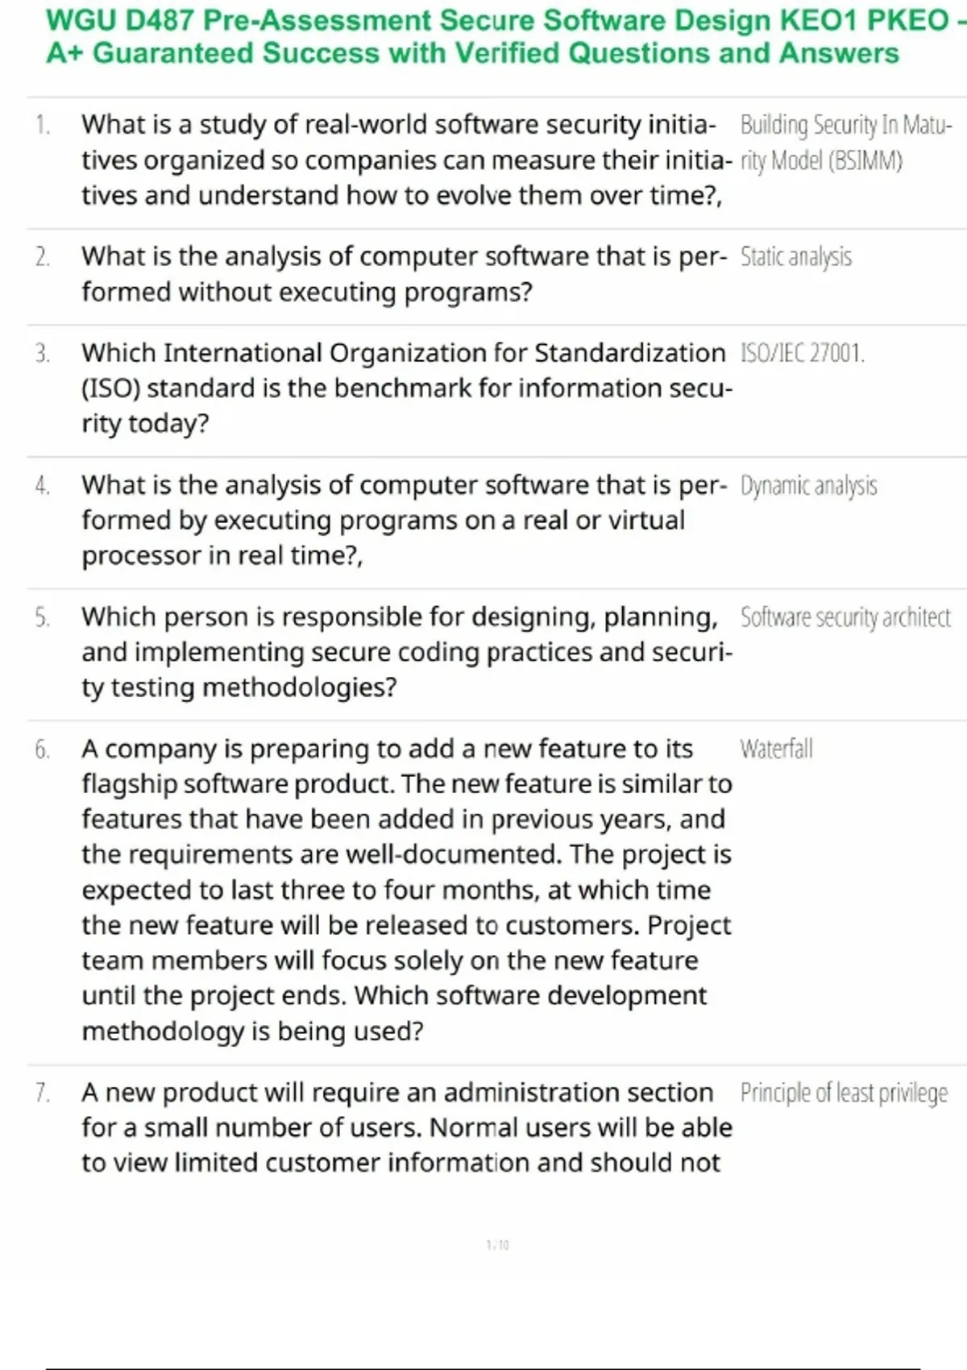Click question 7 about the administration section
The height and width of the screenshot is (1370, 967).
point(403,1127)
